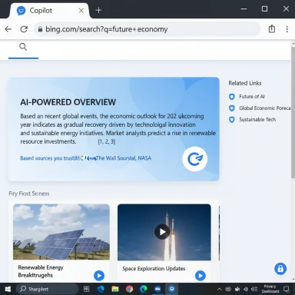Viewport: 295px width, 295px height.
Task: Click the browser back arrow
Action: click(8, 29)
